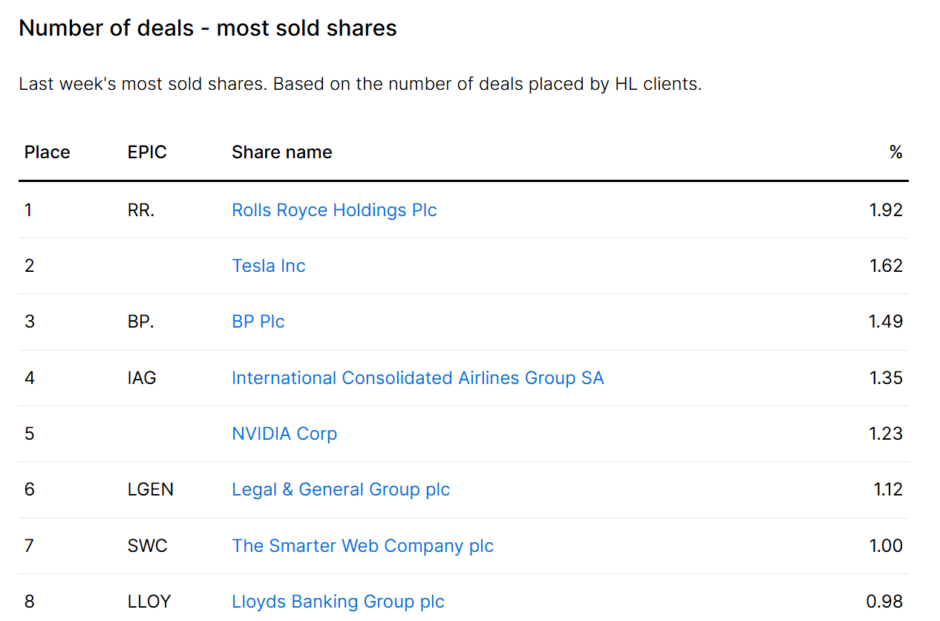The image size is (940, 621).
Task: Click the BP. EPIC code
Action: [x=141, y=322]
